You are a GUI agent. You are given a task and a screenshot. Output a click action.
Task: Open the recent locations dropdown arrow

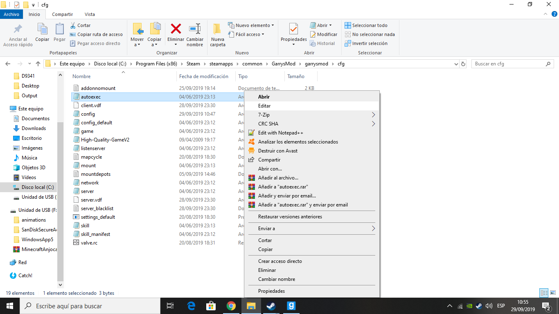(x=29, y=64)
